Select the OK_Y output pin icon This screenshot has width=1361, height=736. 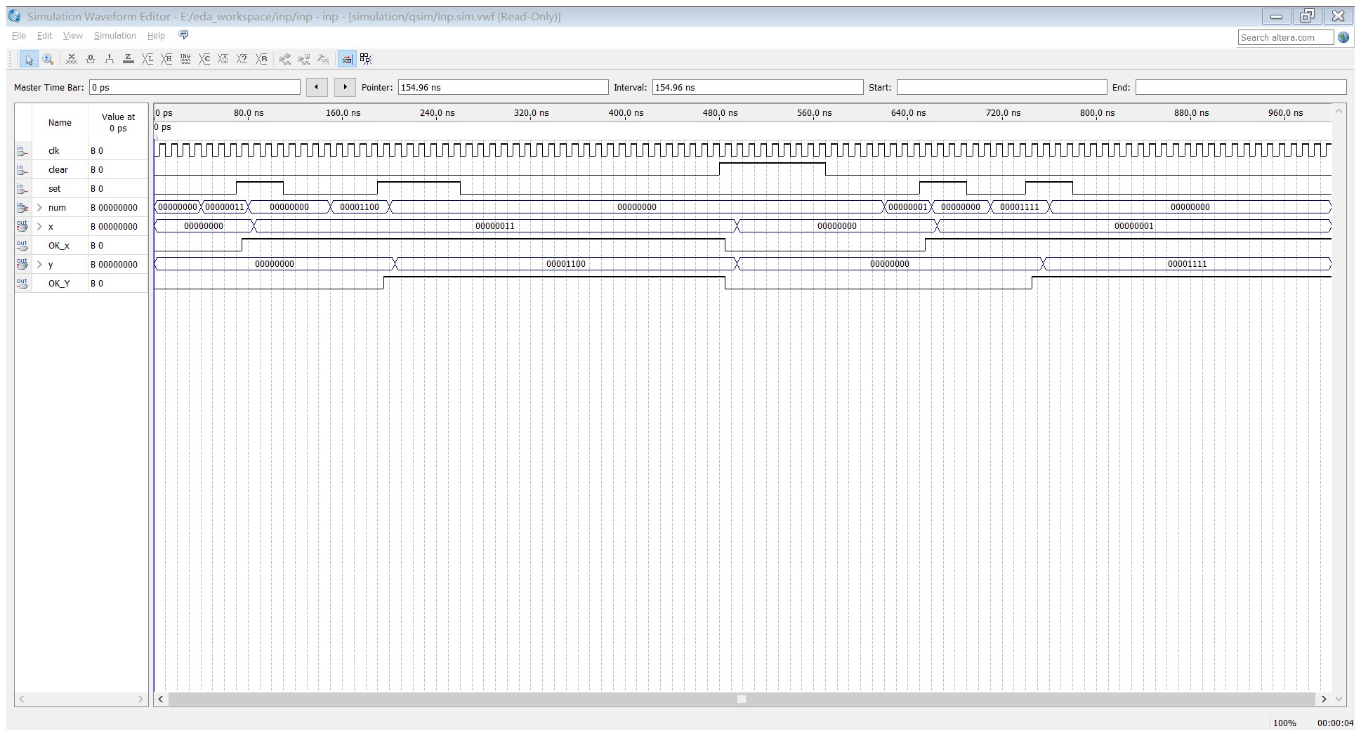coord(22,284)
